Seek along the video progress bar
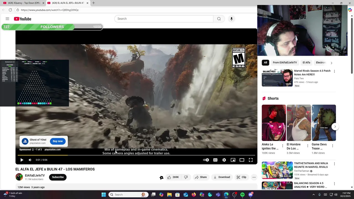This screenshot has width=354, height=199. point(136,155)
